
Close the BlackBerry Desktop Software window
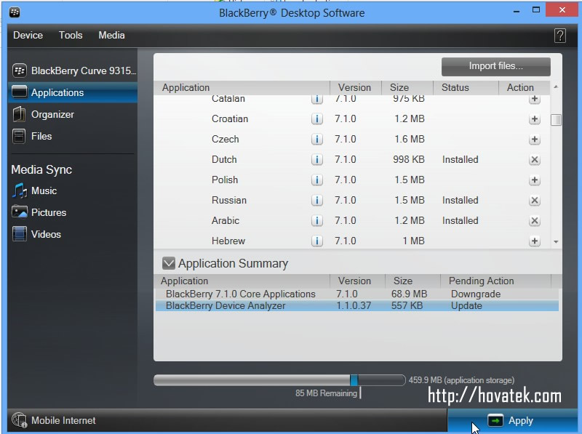(x=562, y=10)
